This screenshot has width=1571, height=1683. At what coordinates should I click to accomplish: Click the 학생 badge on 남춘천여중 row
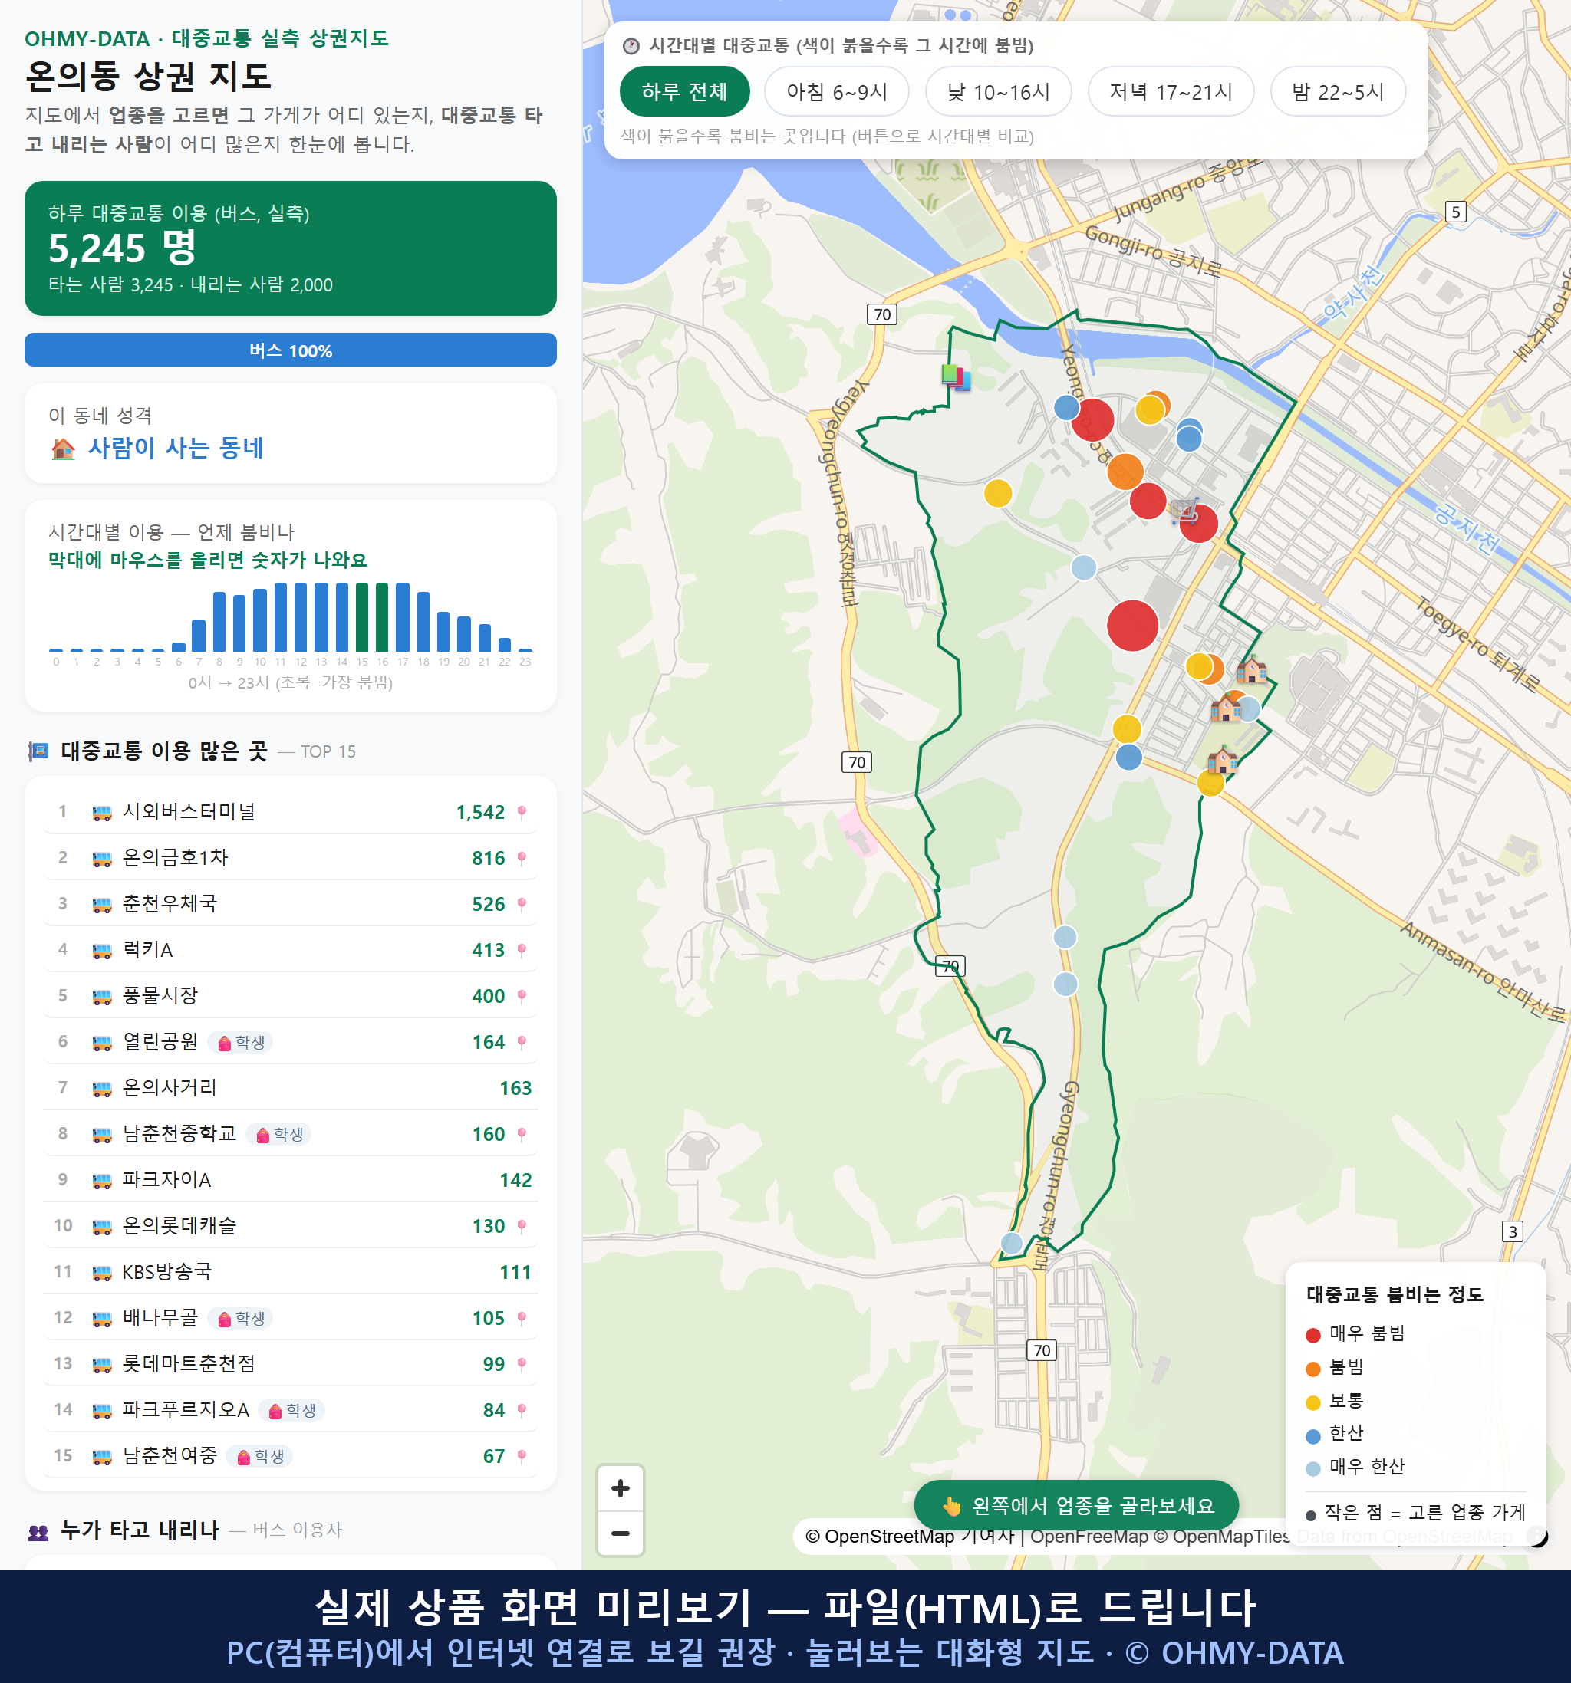(260, 1456)
